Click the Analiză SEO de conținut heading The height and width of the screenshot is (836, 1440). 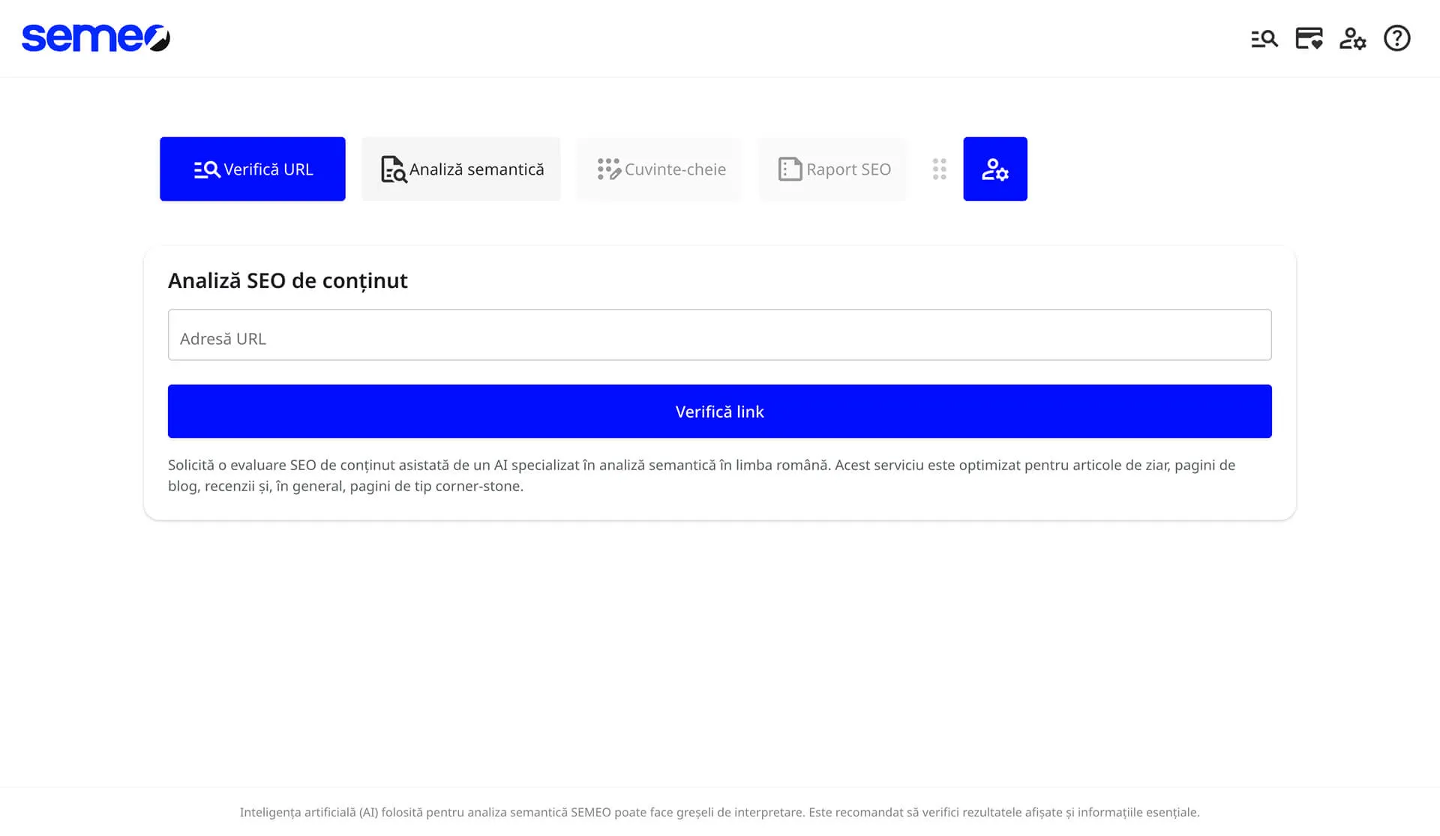coord(288,280)
